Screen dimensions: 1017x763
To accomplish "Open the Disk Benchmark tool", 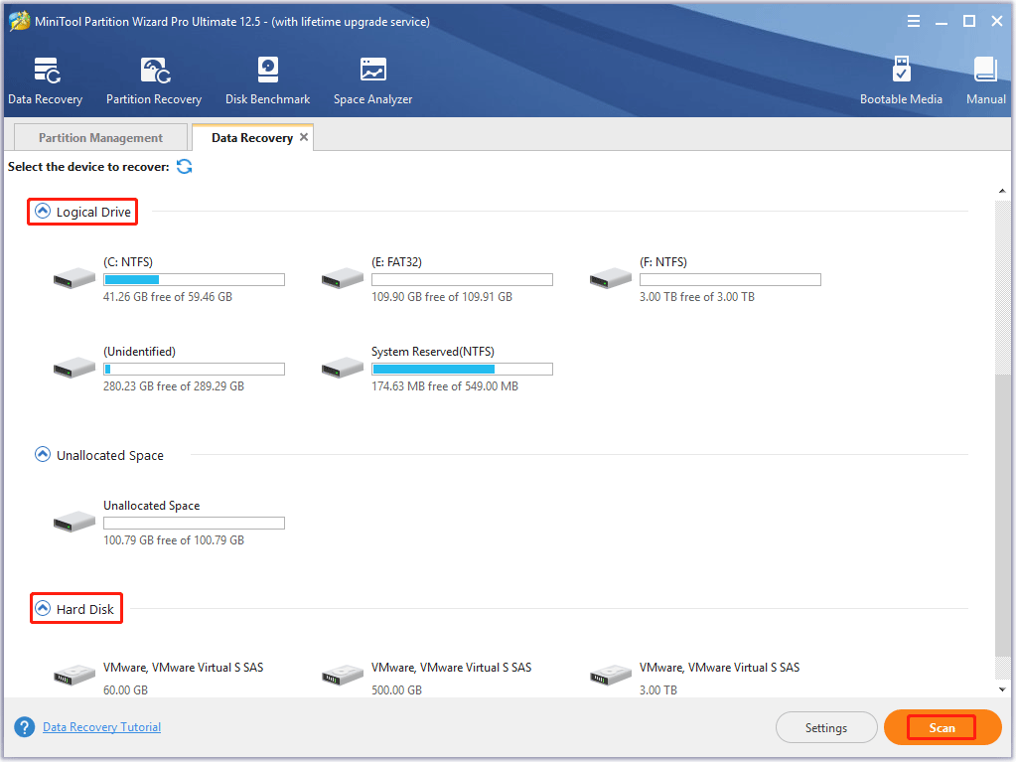I will (x=267, y=81).
